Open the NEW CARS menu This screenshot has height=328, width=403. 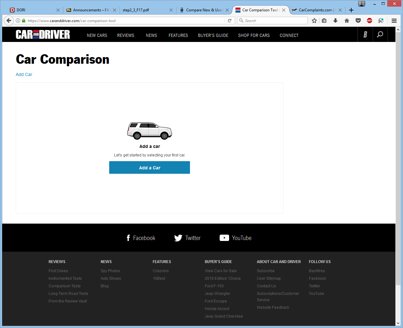tap(97, 35)
